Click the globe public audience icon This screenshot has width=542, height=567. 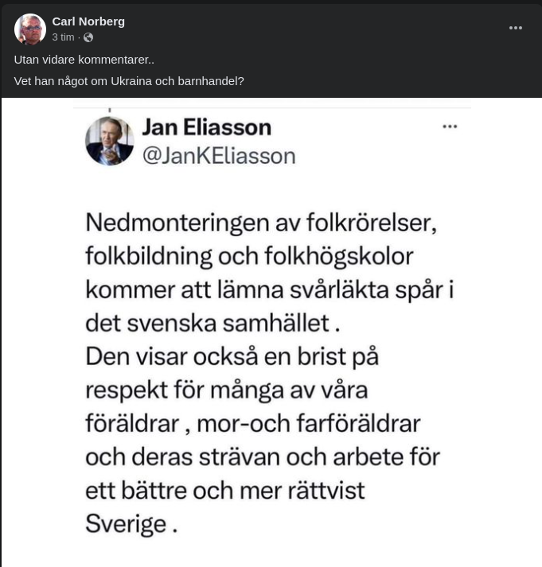coord(88,37)
